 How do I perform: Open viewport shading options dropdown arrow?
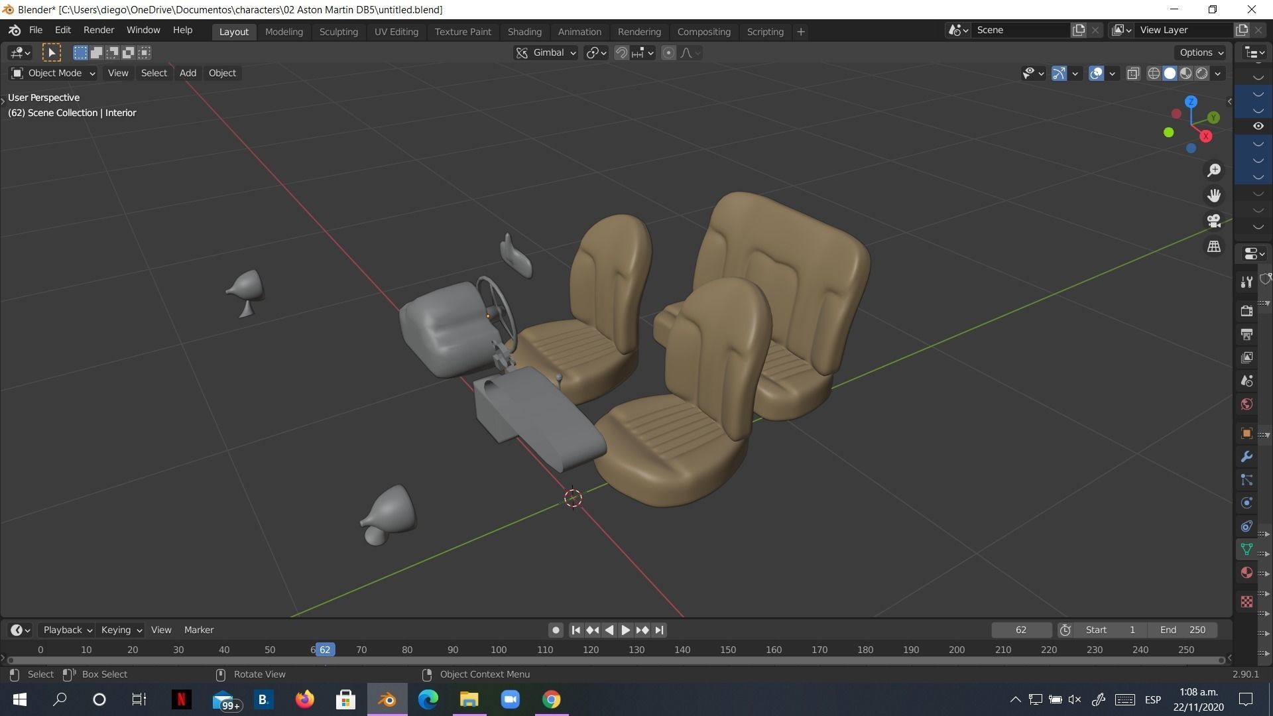point(1218,74)
